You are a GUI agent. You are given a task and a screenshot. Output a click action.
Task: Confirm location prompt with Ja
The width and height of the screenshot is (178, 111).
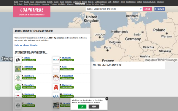(x=82, y=107)
